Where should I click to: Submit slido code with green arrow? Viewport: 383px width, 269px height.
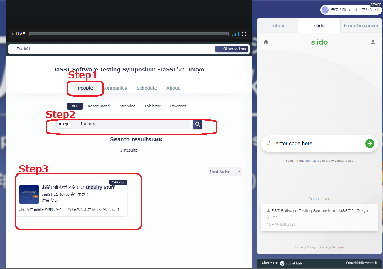pyautogui.click(x=369, y=144)
